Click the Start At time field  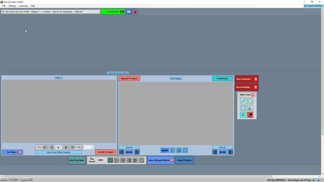coord(129,152)
